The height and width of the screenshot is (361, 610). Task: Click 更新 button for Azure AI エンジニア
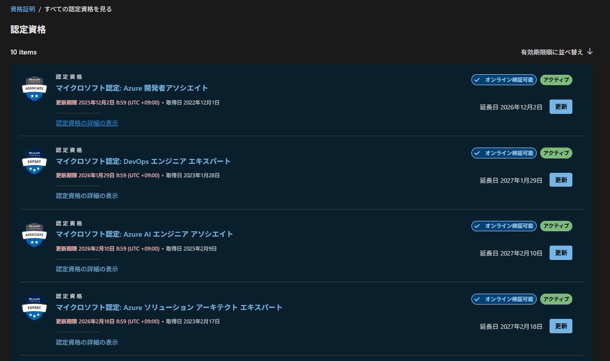click(x=561, y=253)
